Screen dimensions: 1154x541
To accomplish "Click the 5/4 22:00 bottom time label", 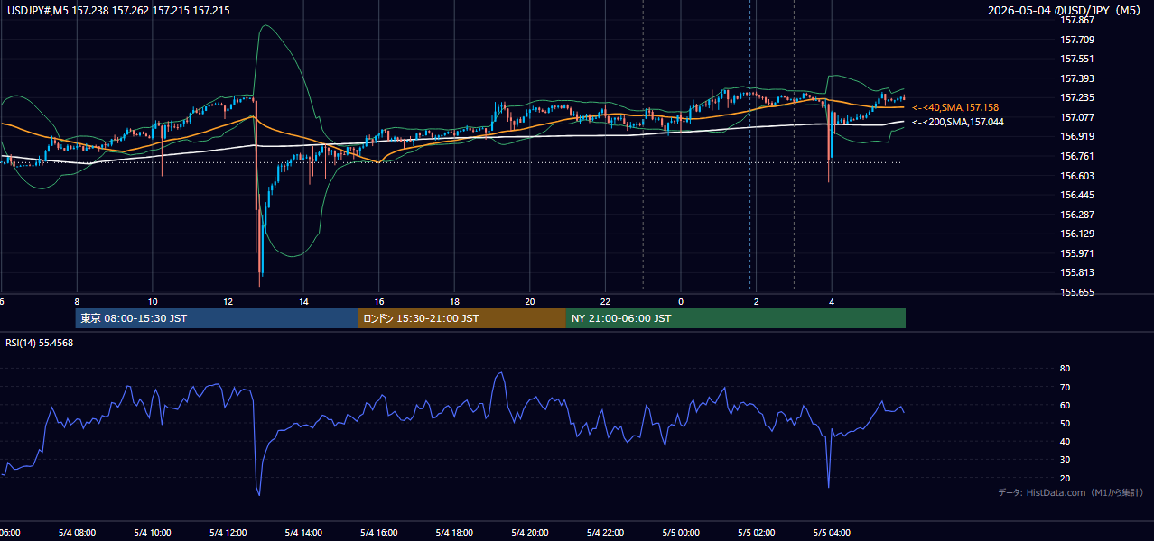I will point(605,533).
